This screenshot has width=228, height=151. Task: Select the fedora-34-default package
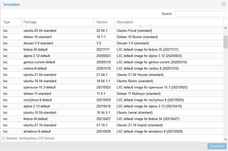35,119
